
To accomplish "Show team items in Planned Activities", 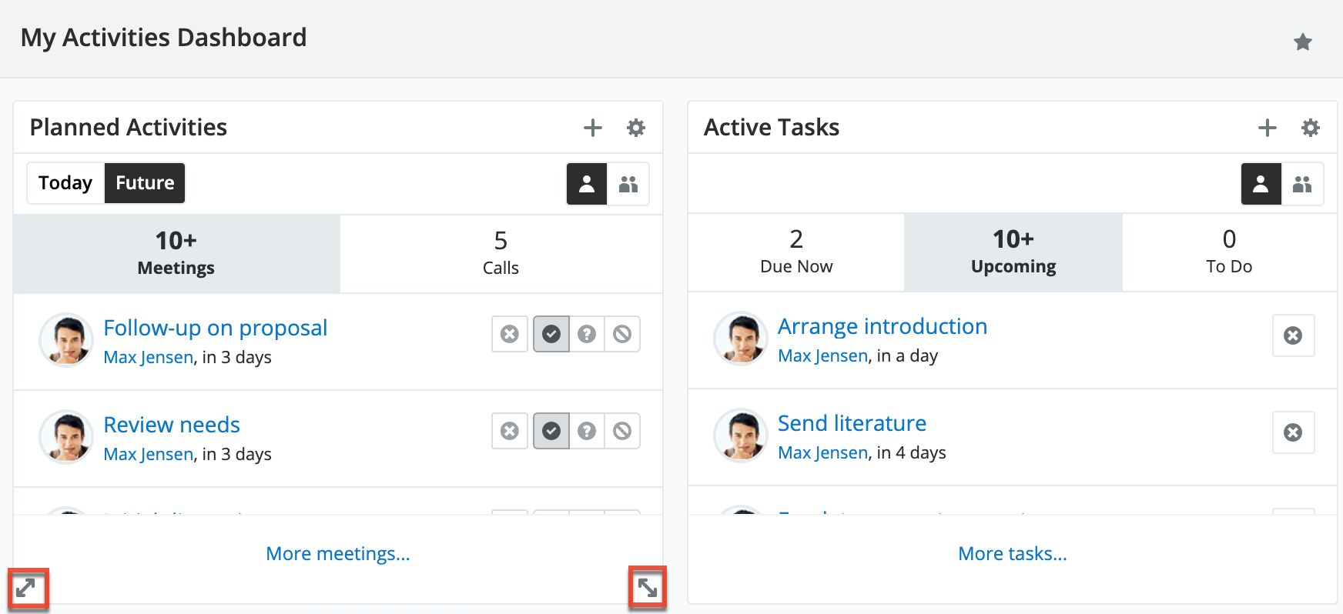I will pos(628,184).
